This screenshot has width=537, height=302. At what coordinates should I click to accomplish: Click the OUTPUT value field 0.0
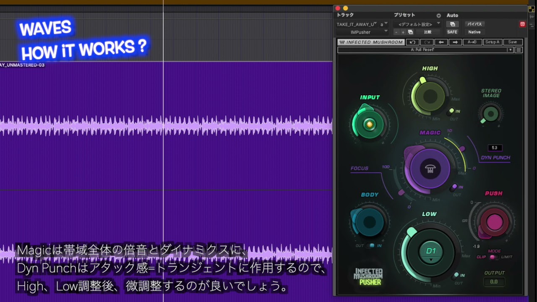click(494, 282)
